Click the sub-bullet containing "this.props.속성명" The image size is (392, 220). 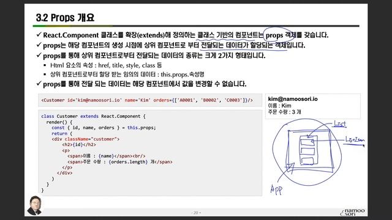(x=127, y=75)
